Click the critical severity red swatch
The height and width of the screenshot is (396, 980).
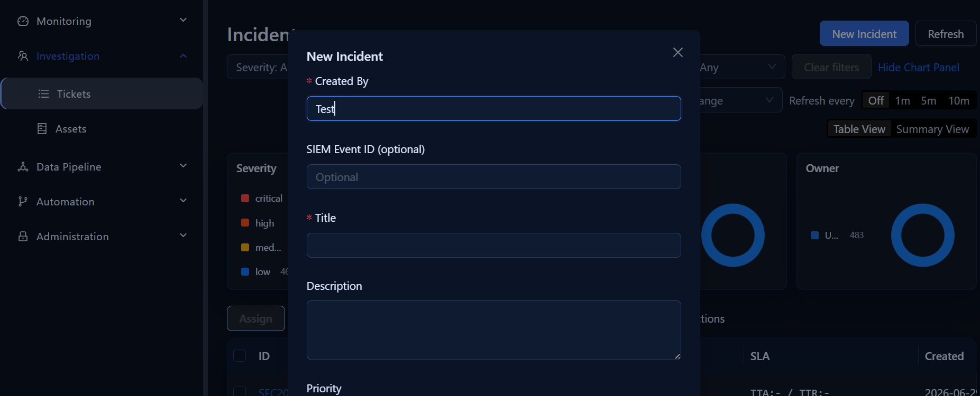(245, 199)
